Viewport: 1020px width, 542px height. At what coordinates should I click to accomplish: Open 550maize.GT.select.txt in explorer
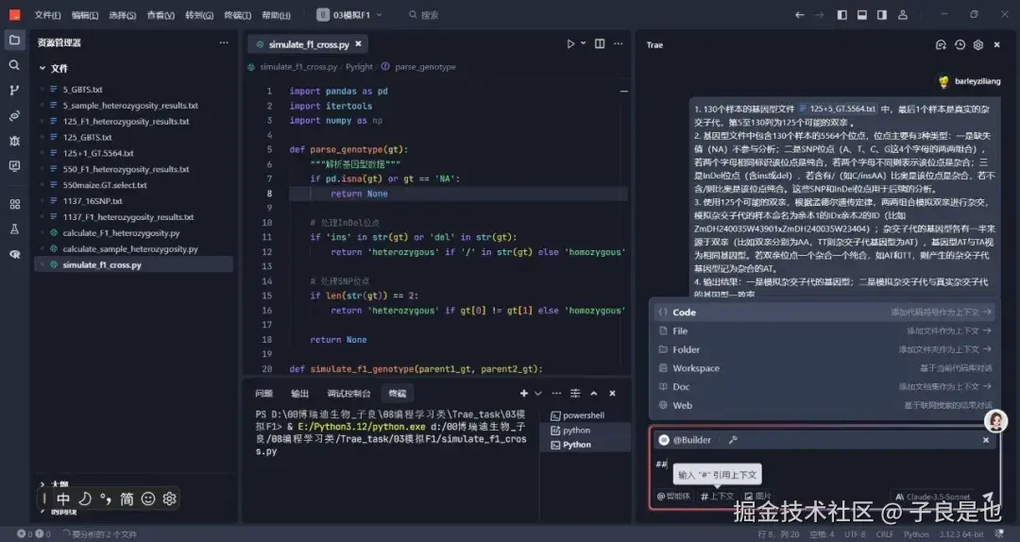[105, 185]
